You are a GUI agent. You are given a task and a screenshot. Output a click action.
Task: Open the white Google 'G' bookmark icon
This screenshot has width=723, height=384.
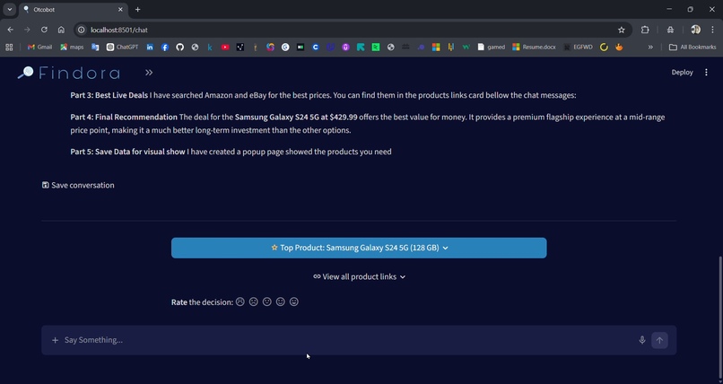pyautogui.click(x=285, y=47)
